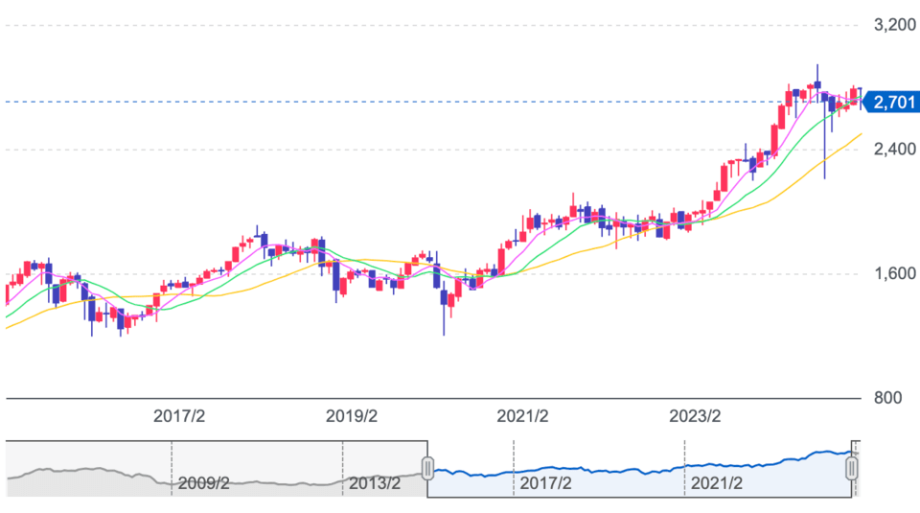Image resolution: width=920 pixels, height=513 pixels.
Task: Click the current price label 2,701
Action: click(892, 103)
